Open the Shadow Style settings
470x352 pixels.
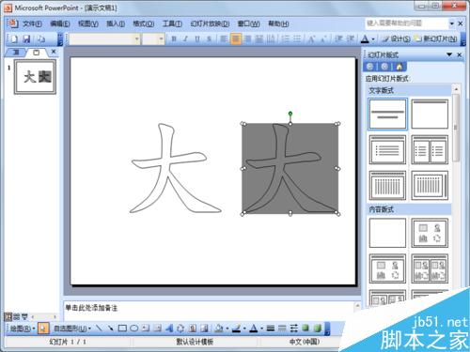305,329
